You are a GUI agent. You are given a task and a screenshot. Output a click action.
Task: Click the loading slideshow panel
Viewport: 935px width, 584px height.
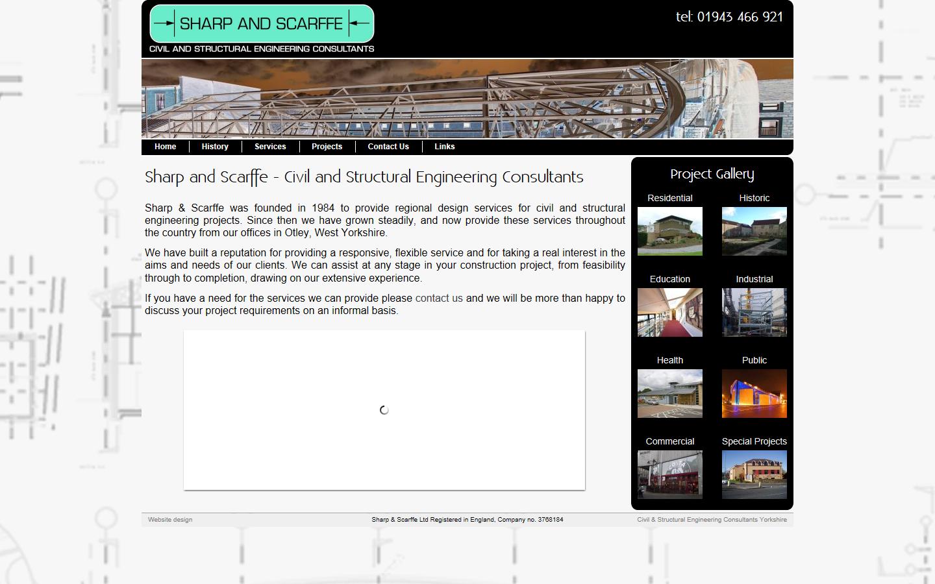tap(384, 410)
